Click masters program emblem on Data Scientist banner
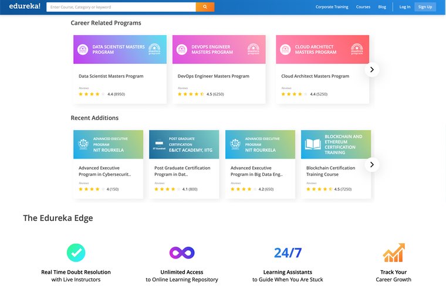Image resolution: width=446 pixels, height=293 pixels. click(154, 49)
